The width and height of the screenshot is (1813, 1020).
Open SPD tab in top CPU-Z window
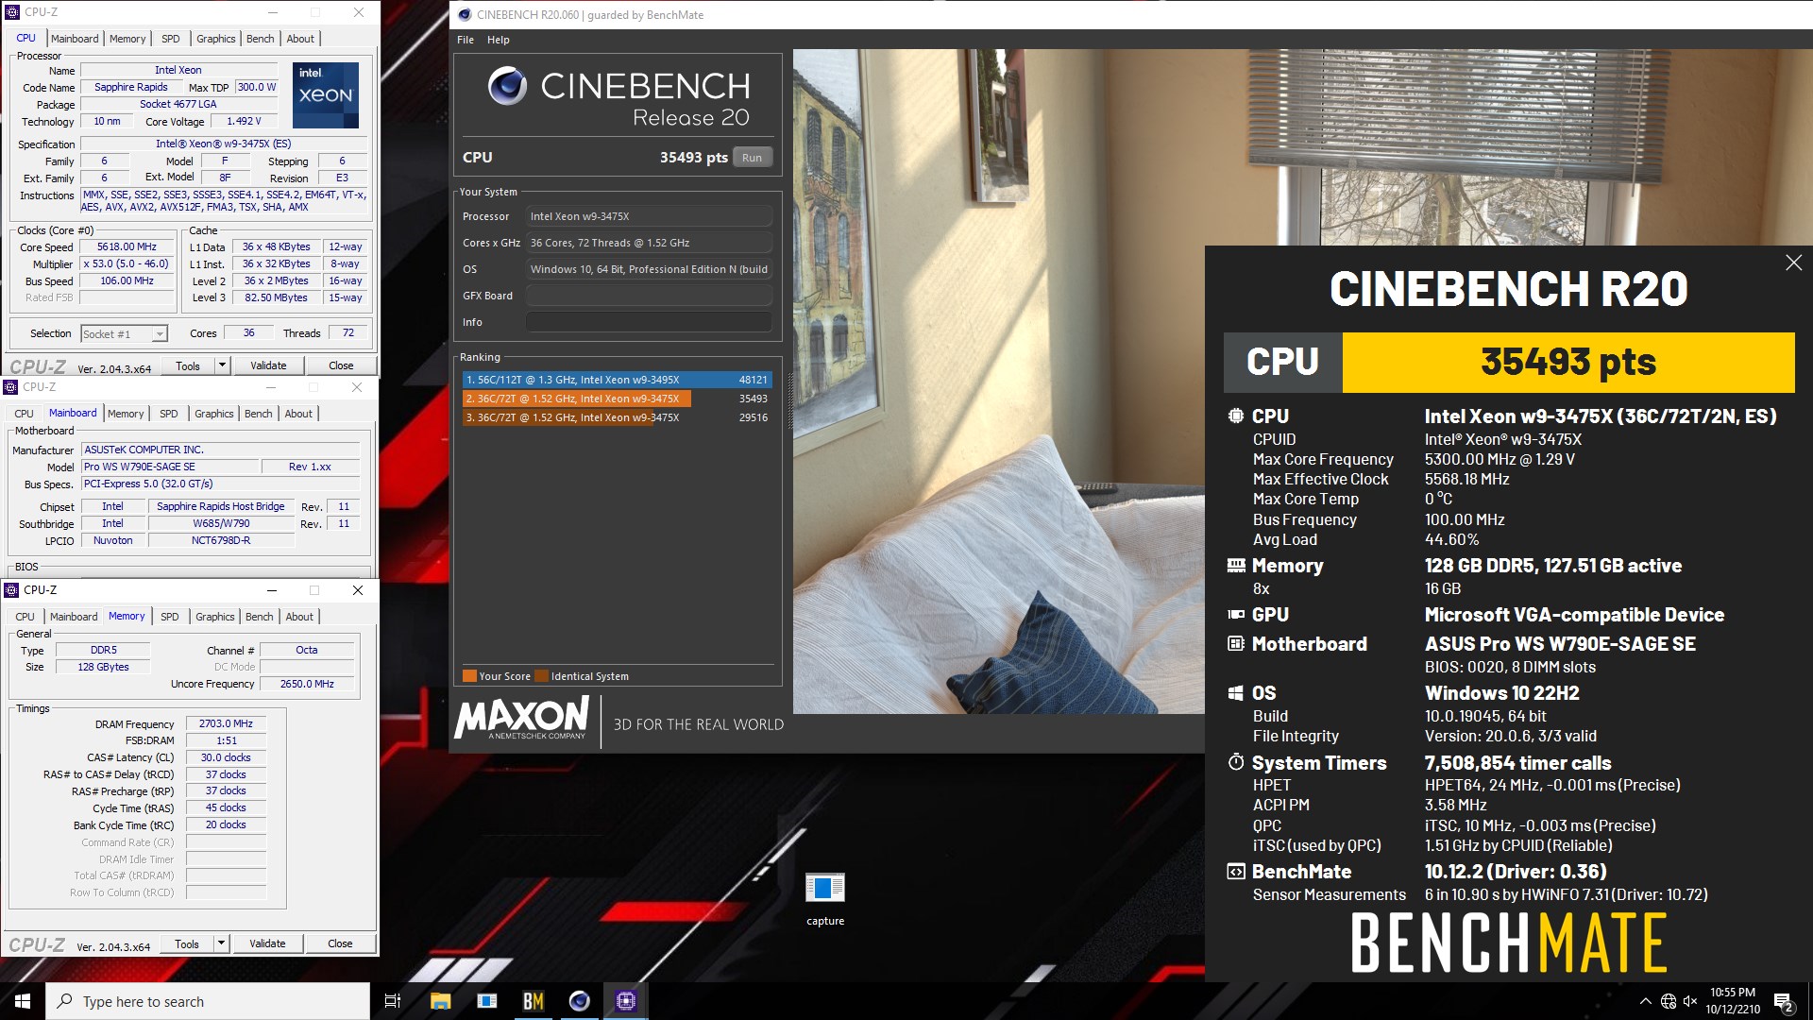point(170,39)
